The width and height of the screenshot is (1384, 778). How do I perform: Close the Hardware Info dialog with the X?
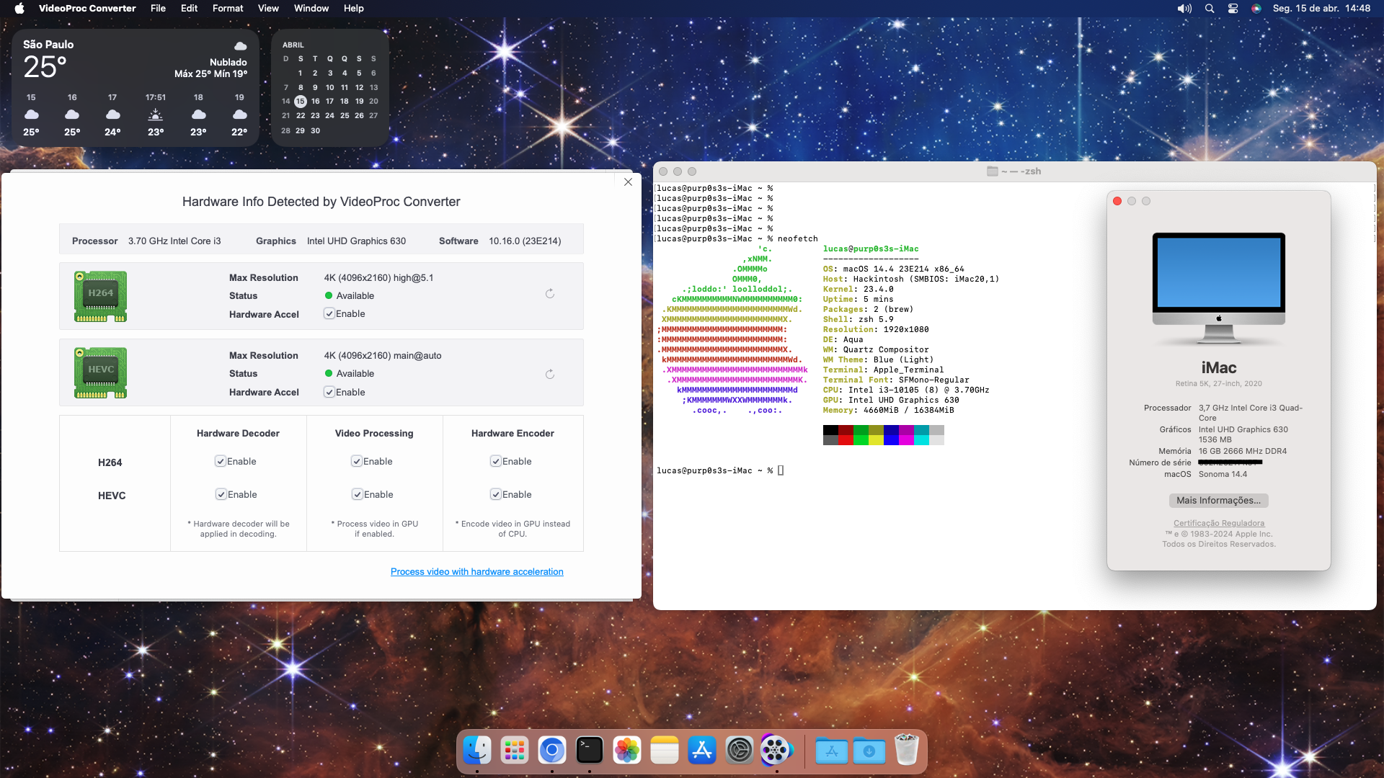pyautogui.click(x=628, y=182)
